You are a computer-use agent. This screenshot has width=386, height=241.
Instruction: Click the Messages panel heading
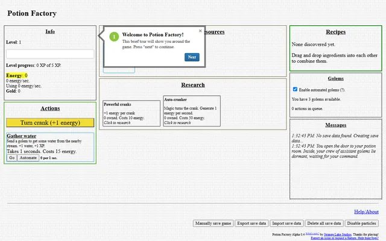(335, 125)
